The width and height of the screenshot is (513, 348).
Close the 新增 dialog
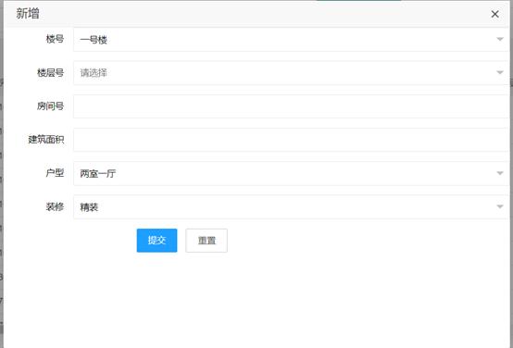(x=494, y=14)
